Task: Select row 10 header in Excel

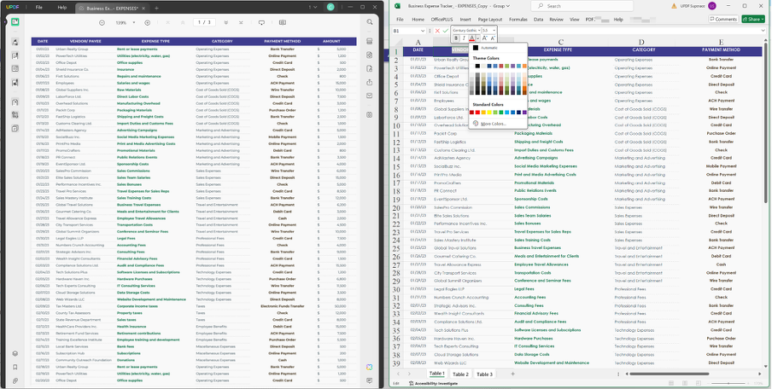Action: (396, 125)
